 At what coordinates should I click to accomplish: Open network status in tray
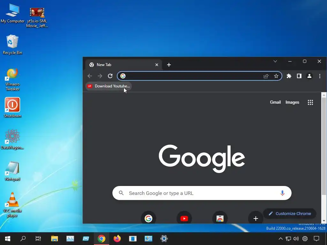point(288,239)
